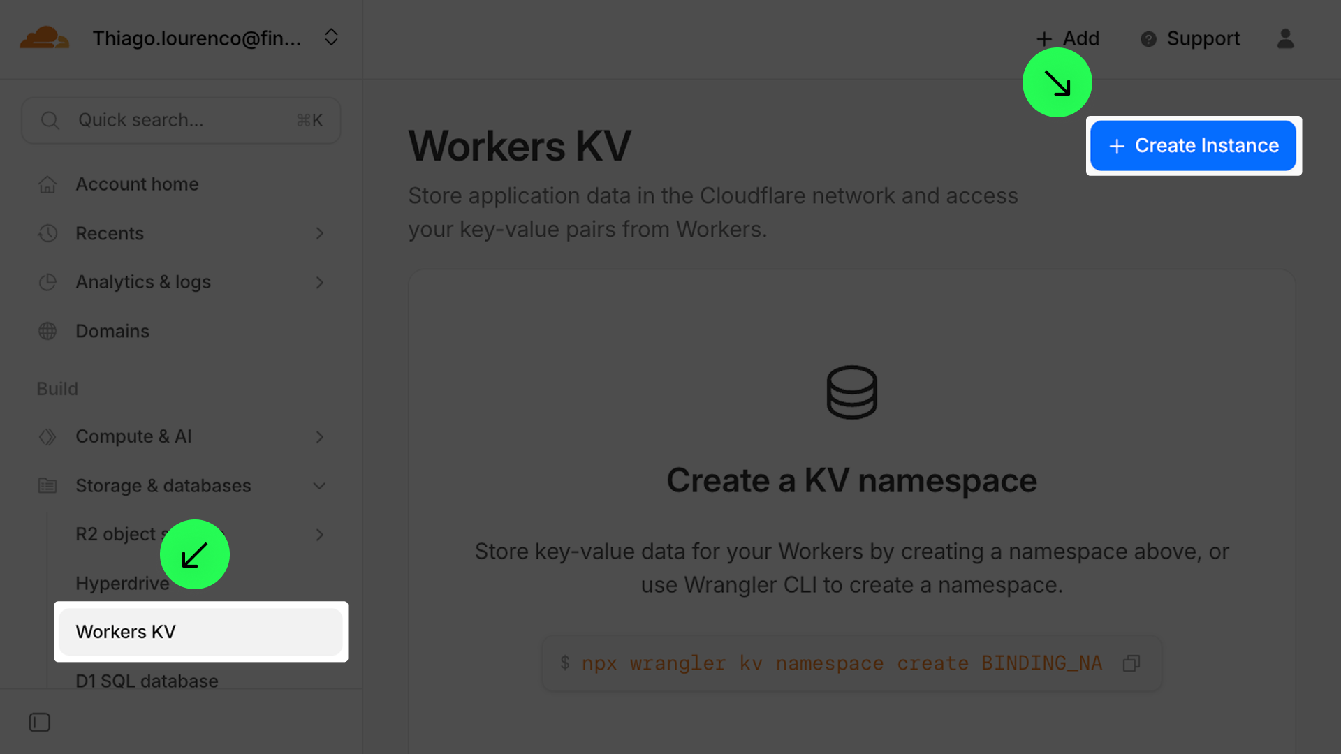Open the account switcher dropdown
This screenshot has height=754, width=1341.
tap(331, 38)
